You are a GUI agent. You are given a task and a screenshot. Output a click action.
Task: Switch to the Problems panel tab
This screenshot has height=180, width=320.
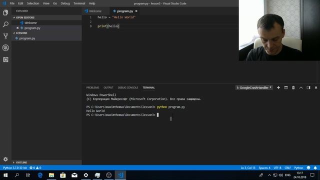coord(92,87)
